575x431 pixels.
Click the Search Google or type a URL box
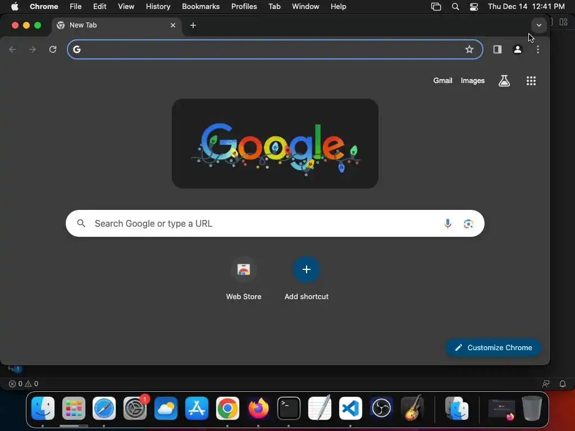275,223
